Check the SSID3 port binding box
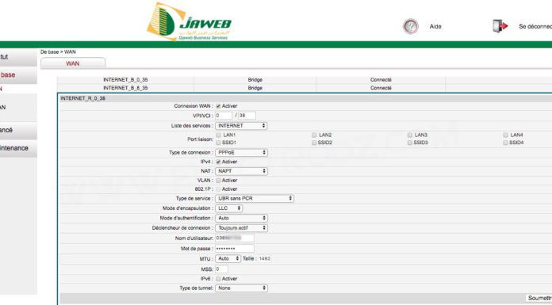 pyautogui.click(x=410, y=143)
